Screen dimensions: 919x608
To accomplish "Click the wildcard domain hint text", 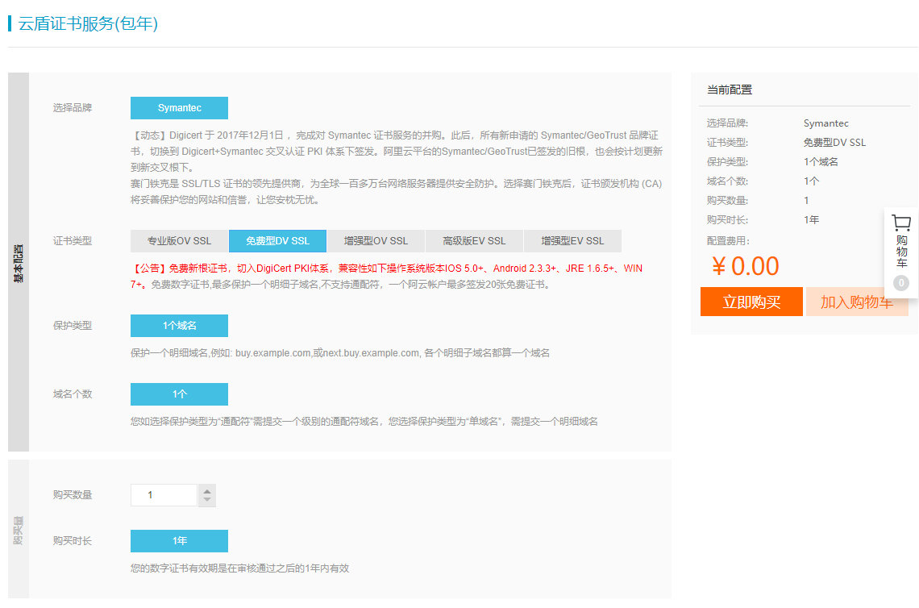I will tap(364, 422).
